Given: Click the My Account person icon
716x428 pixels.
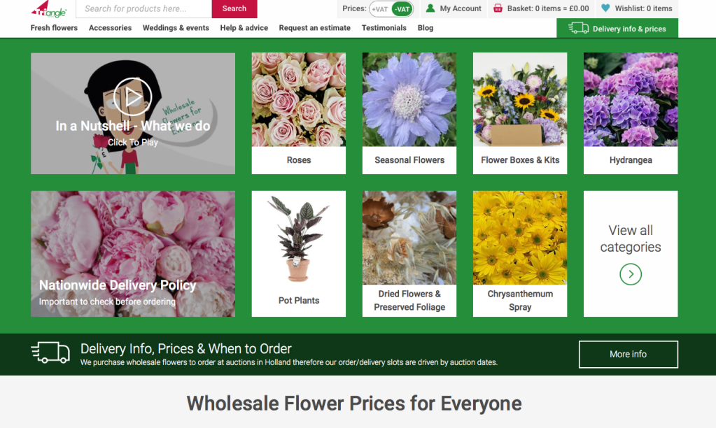Looking at the screenshot, I should point(430,8).
